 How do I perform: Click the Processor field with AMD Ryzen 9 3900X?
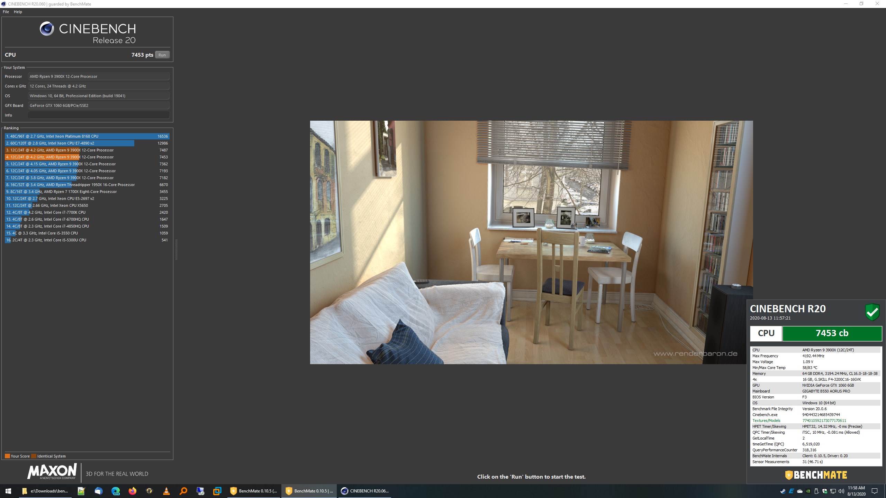99,76
